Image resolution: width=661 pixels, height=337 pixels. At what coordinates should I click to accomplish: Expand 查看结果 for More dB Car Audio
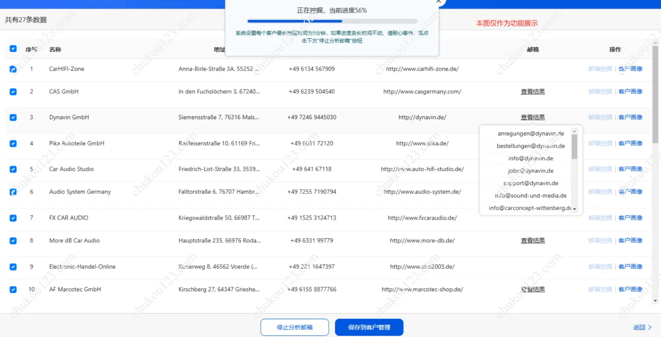point(533,241)
